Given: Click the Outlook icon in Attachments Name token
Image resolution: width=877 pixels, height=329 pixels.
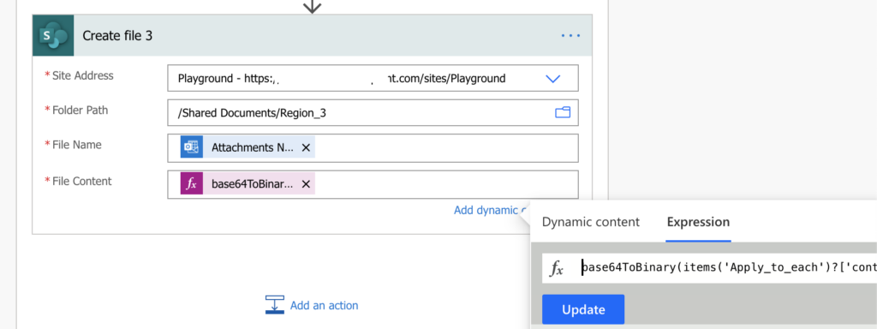Looking at the screenshot, I should pyautogui.click(x=192, y=147).
